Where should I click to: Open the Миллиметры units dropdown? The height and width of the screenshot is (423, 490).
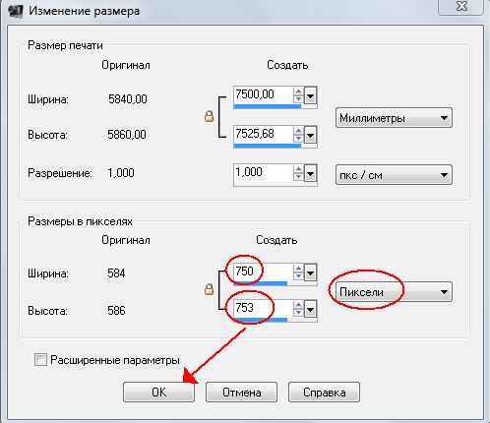point(394,118)
